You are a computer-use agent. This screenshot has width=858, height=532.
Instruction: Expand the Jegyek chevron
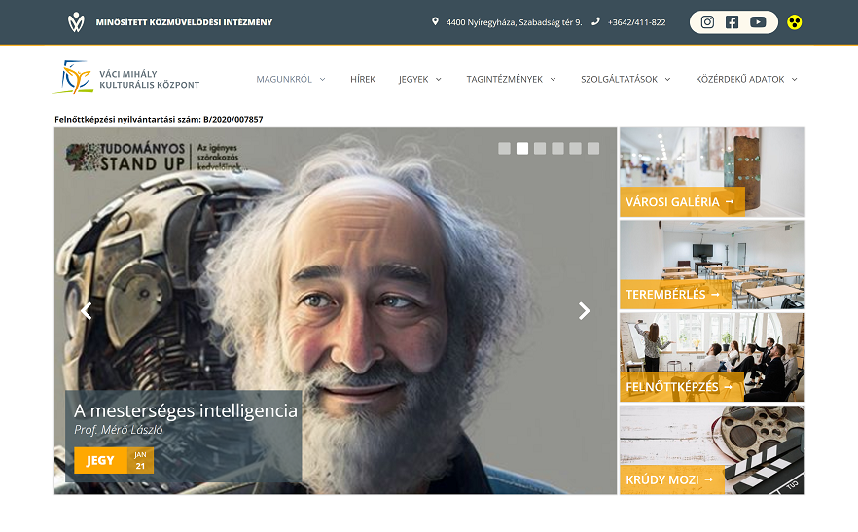pyautogui.click(x=439, y=80)
